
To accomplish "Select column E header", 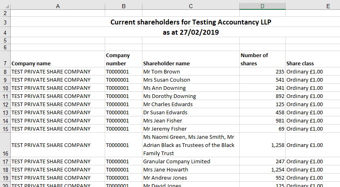I will (313, 6).
